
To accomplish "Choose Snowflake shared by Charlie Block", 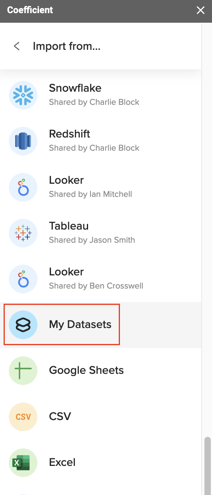I will [x=101, y=95].
